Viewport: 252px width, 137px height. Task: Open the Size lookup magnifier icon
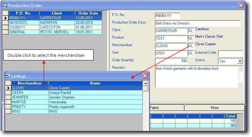point(190,53)
